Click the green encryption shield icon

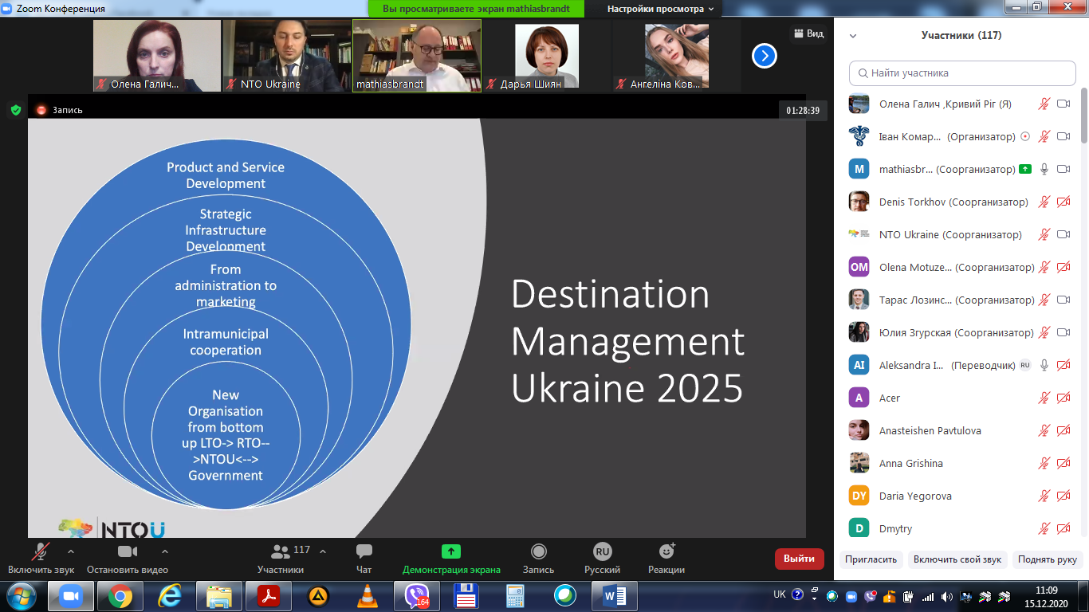[15, 110]
